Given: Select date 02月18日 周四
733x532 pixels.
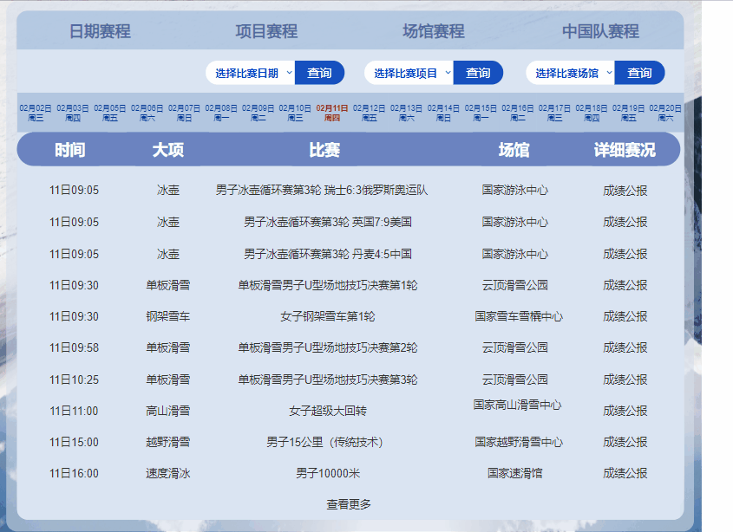Looking at the screenshot, I should coord(592,113).
